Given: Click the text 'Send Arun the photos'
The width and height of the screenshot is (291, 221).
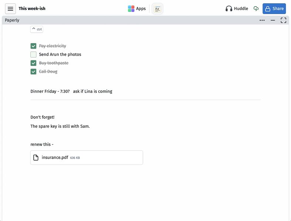Looking at the screenshot, I should pyautogui.click(x=60, y=55).
